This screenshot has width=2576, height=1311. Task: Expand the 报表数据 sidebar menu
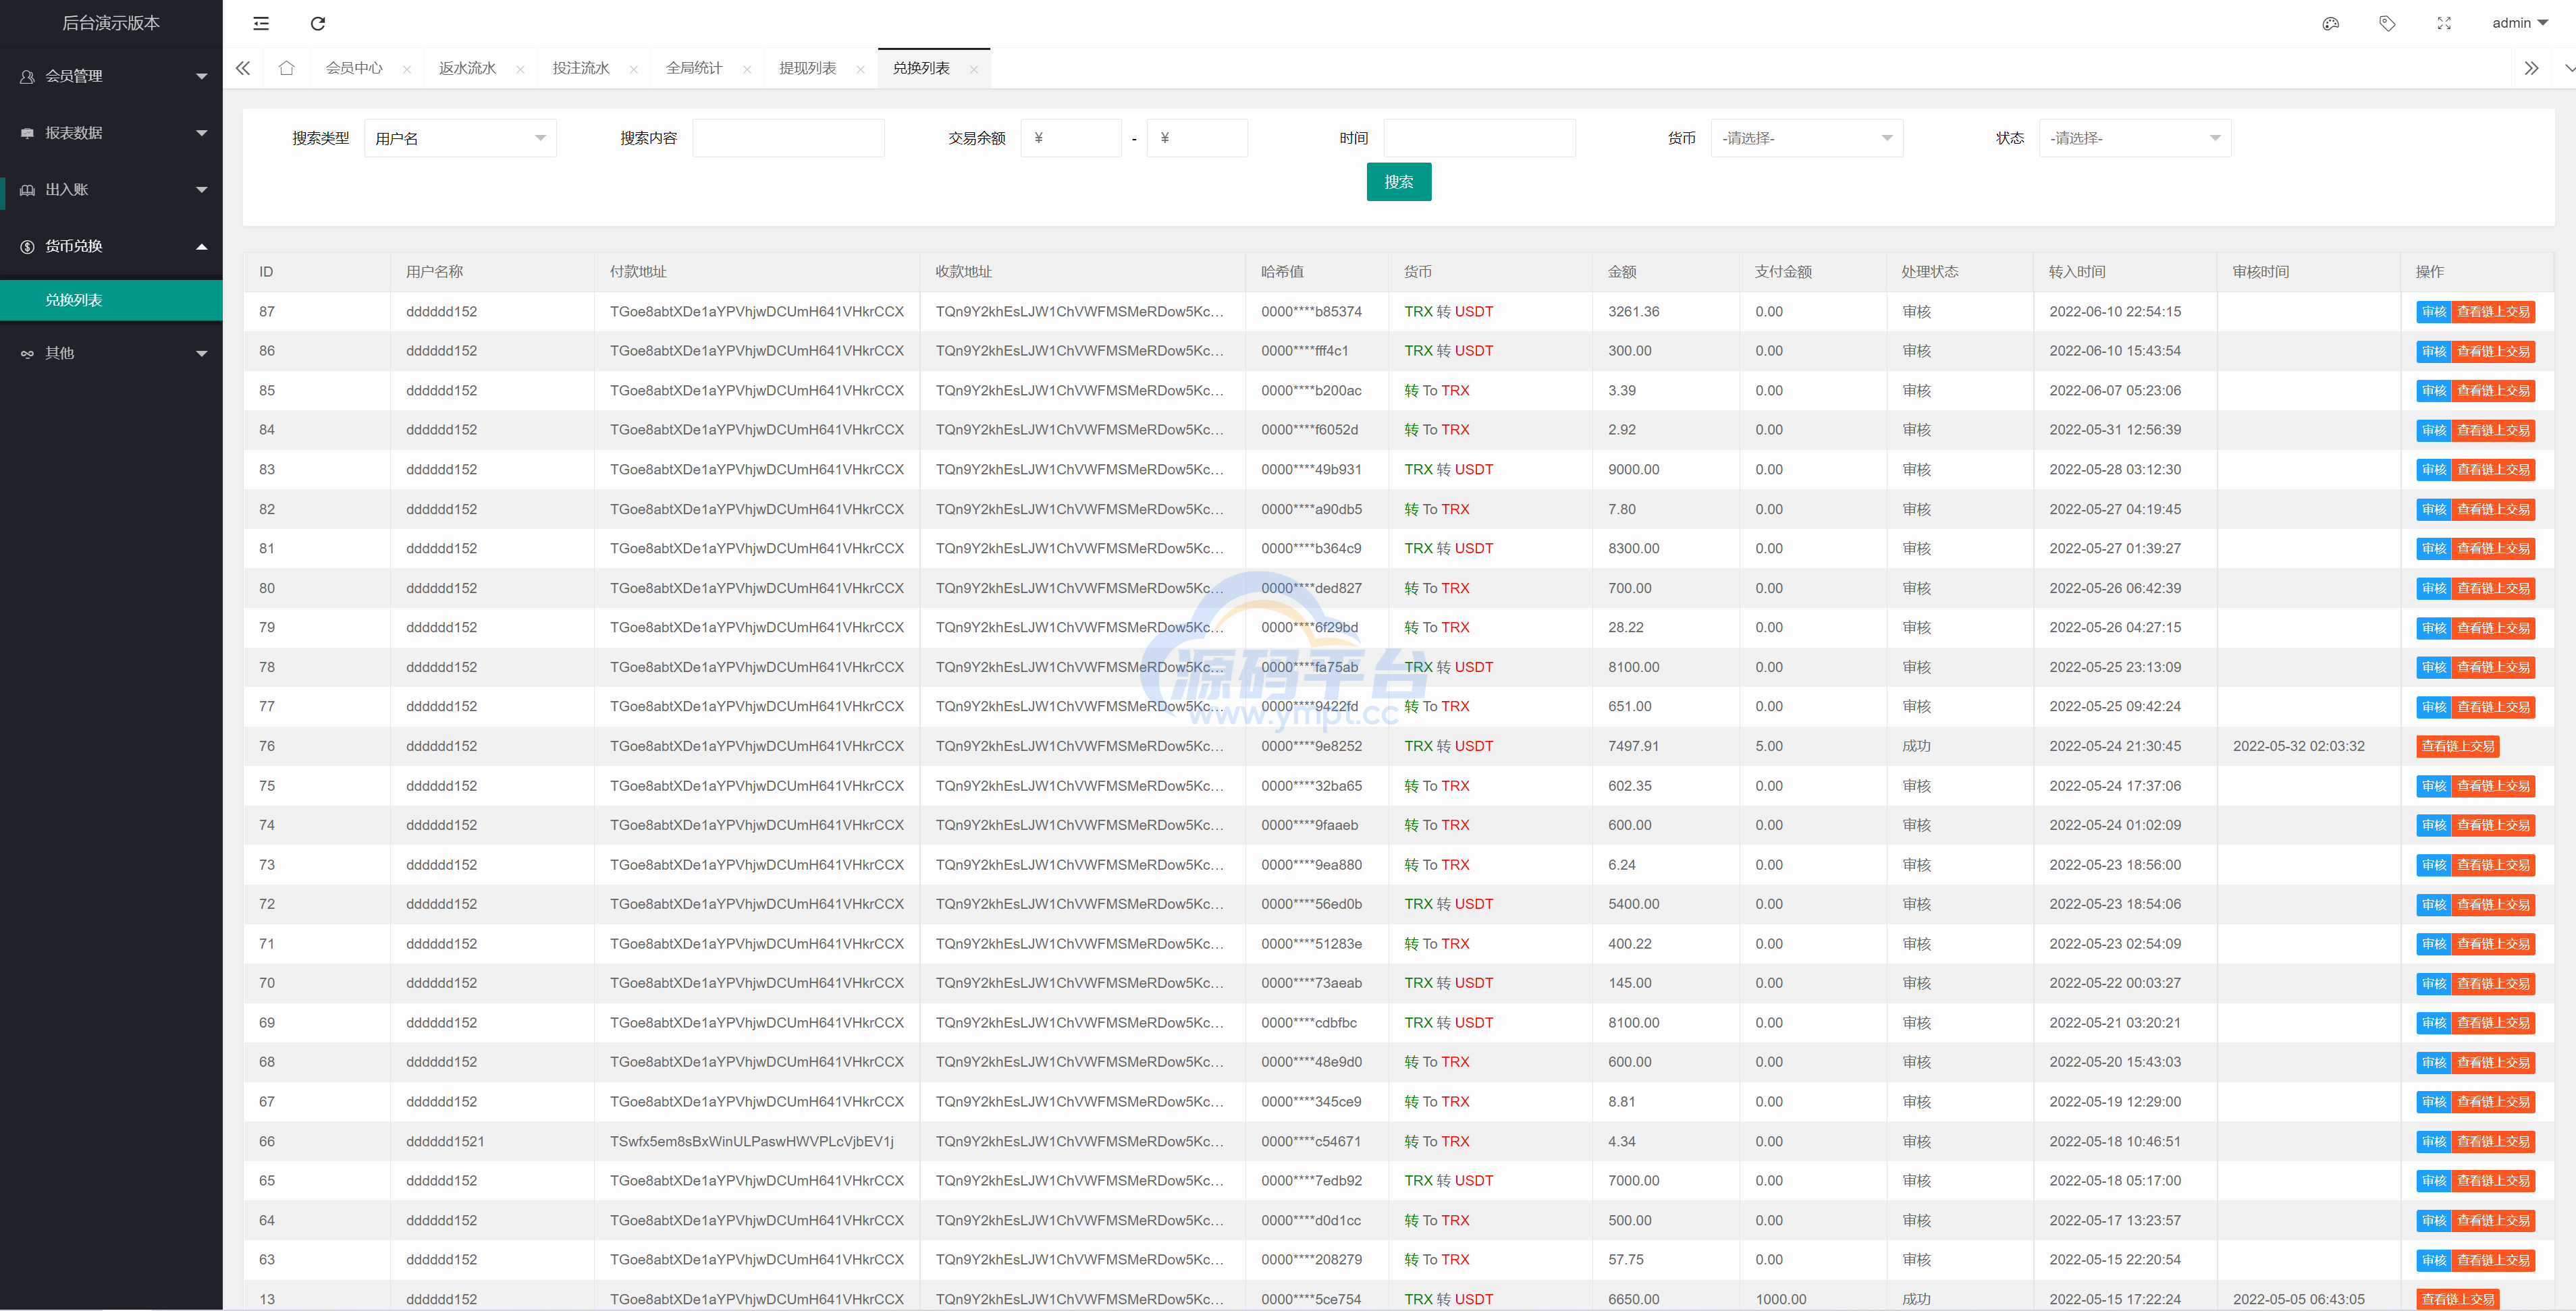pyautogui.click(x=111, y=133)
